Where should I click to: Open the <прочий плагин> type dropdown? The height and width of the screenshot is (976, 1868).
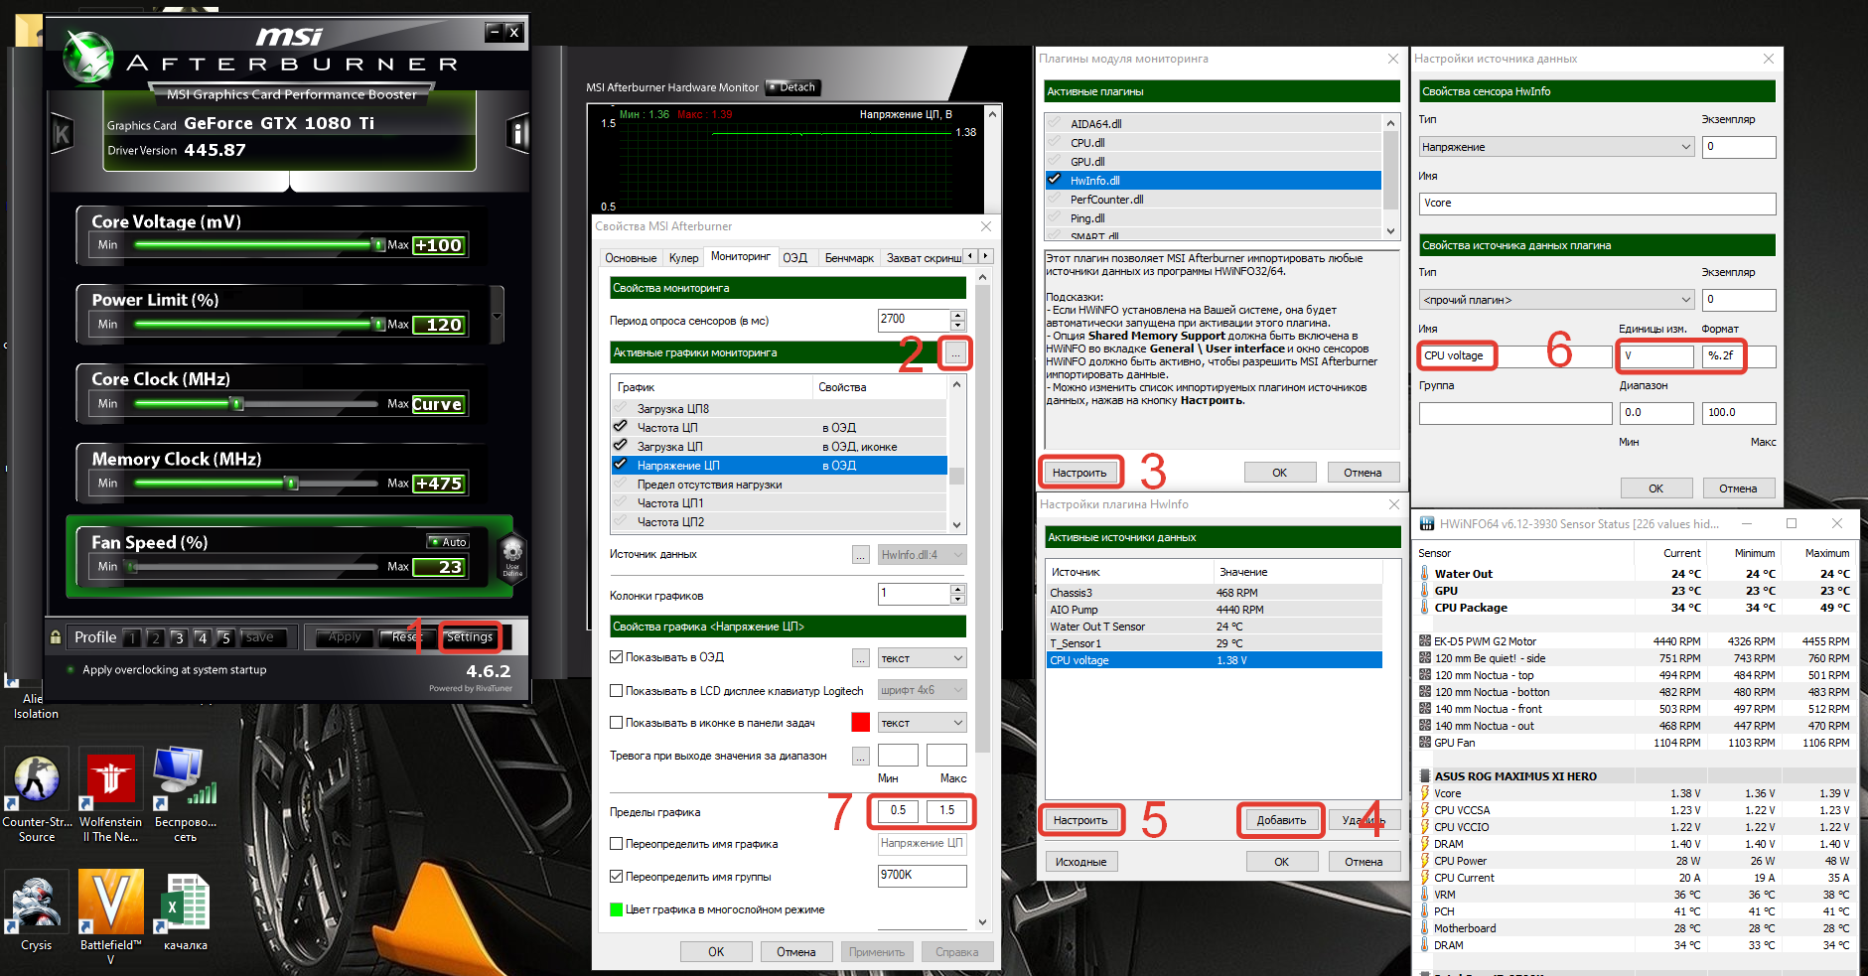pos(1555,300)
